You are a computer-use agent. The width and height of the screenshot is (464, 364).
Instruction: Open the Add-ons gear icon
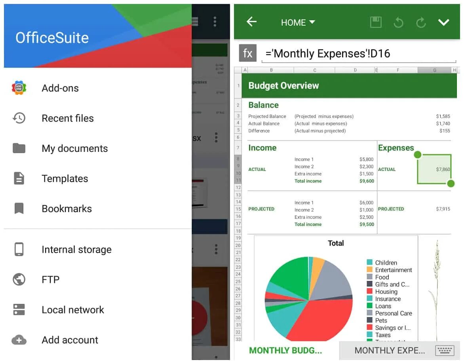click(x=19, y=88)
